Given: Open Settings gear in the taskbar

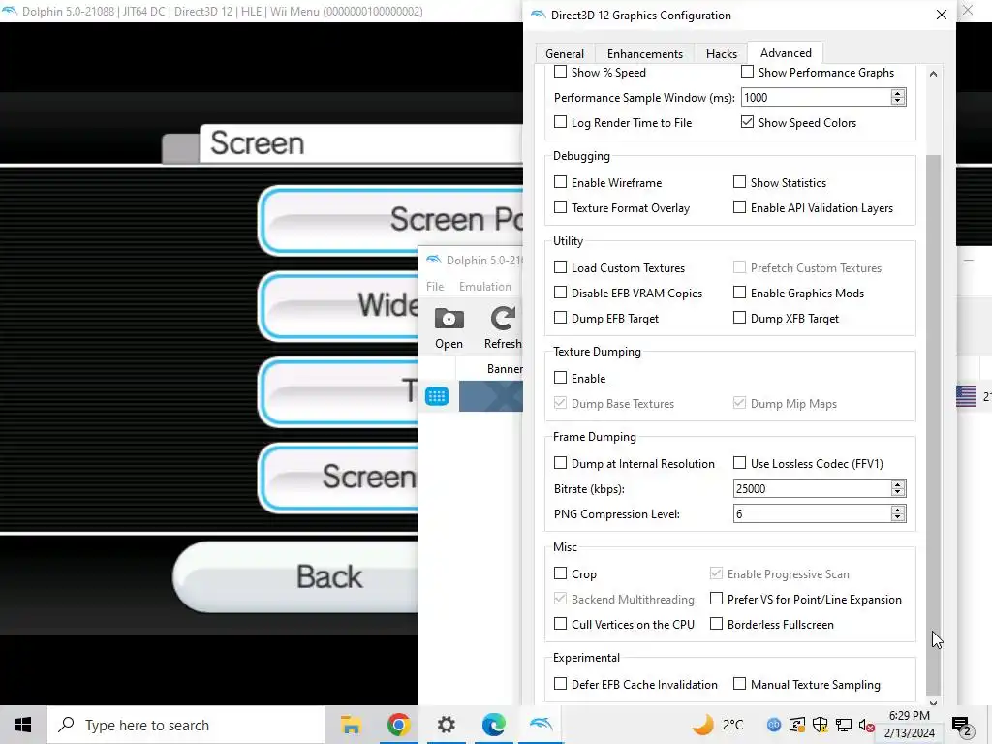Looking at the screenshot, I should point(446,725).
